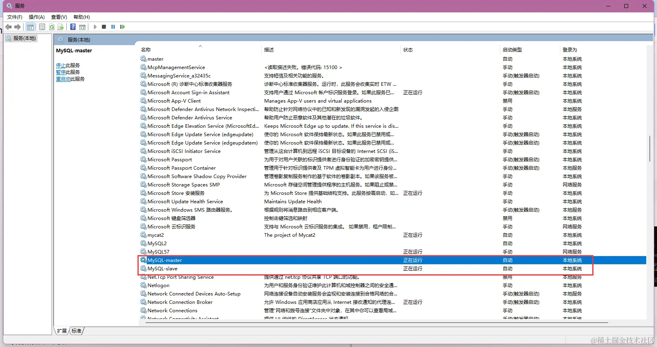Click the gear icon of the MySQL2 service
657x347 pixels.
(143, 243)
